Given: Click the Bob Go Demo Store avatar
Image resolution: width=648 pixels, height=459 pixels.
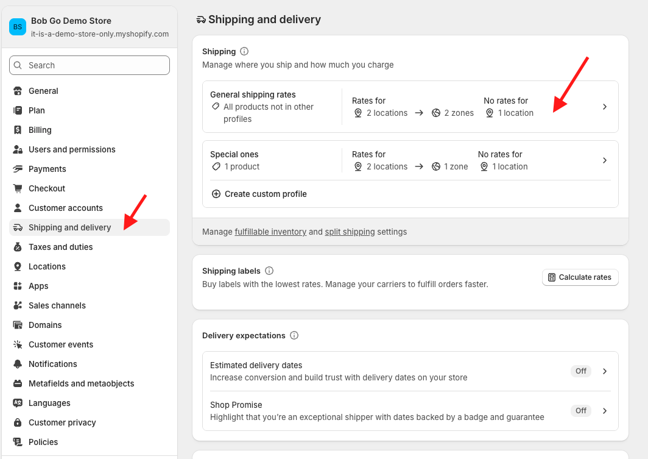Looking at the screenshot, I should click(x=18, y=27).
